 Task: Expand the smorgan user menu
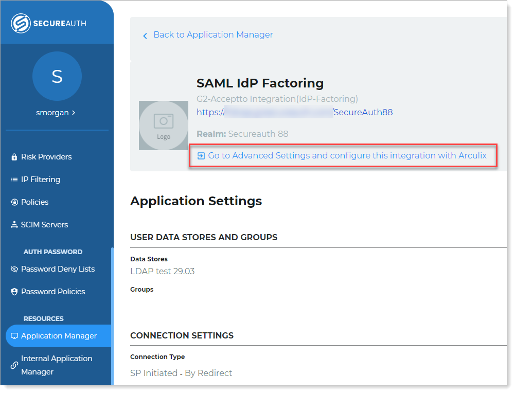(57, 112)
